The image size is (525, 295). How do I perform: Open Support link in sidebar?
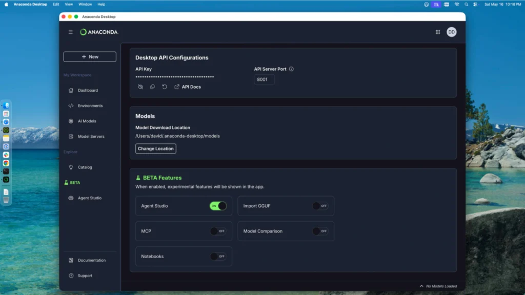[x=85, y=276]
